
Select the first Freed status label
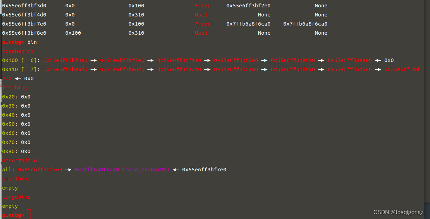[x=203, y=6]
